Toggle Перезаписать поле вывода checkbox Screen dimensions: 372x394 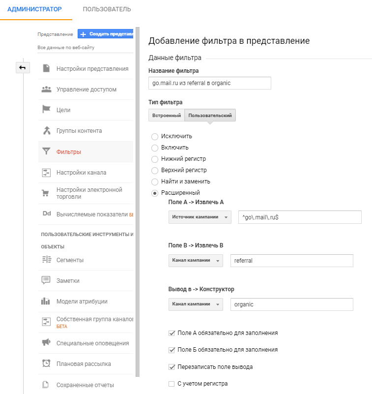(x=172, y=367)
